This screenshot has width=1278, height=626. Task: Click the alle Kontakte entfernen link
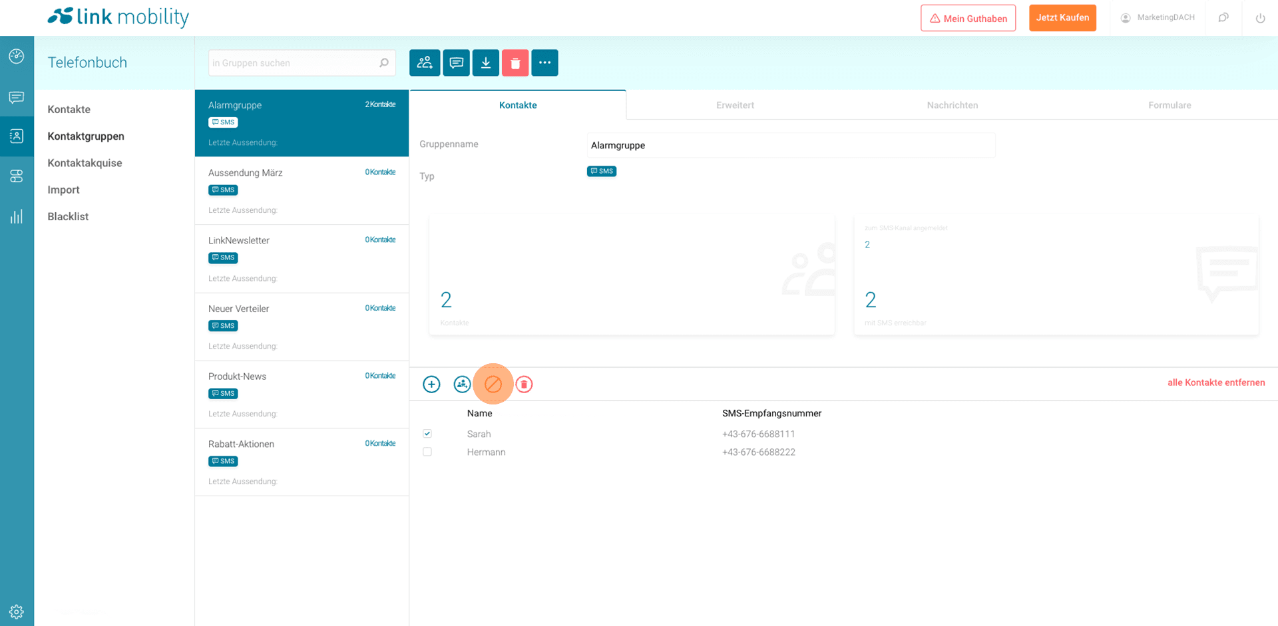(1215, 383)
